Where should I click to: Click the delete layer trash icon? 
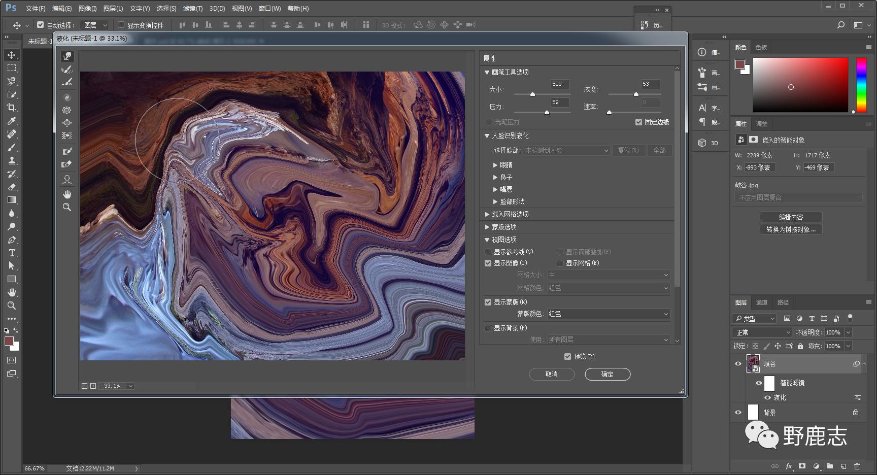[x=857, y=466]
